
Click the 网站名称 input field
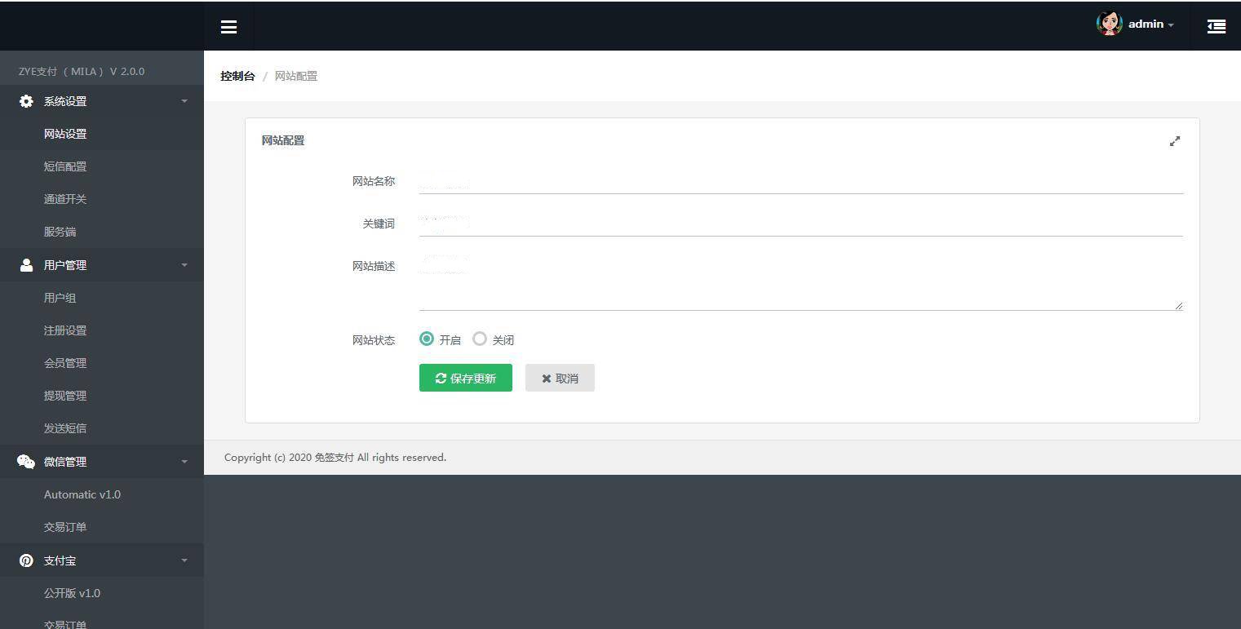point(800,182)
